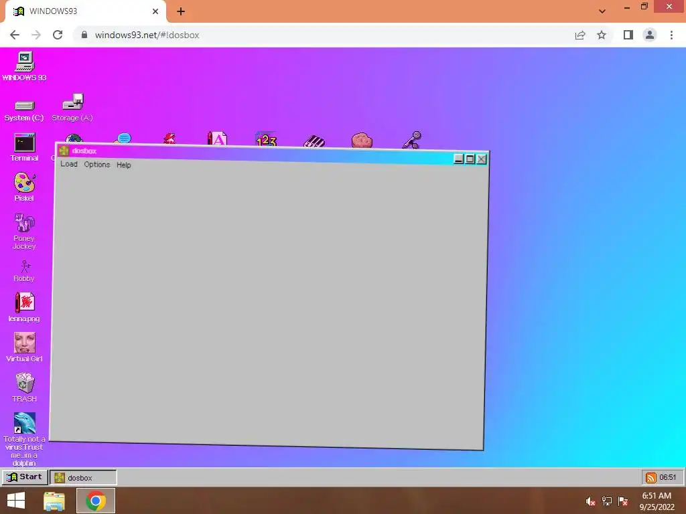This screenshot has height=514, width=686.
Task: Click the RSS feed icon in Windows 93 tray
Action: 651,477
